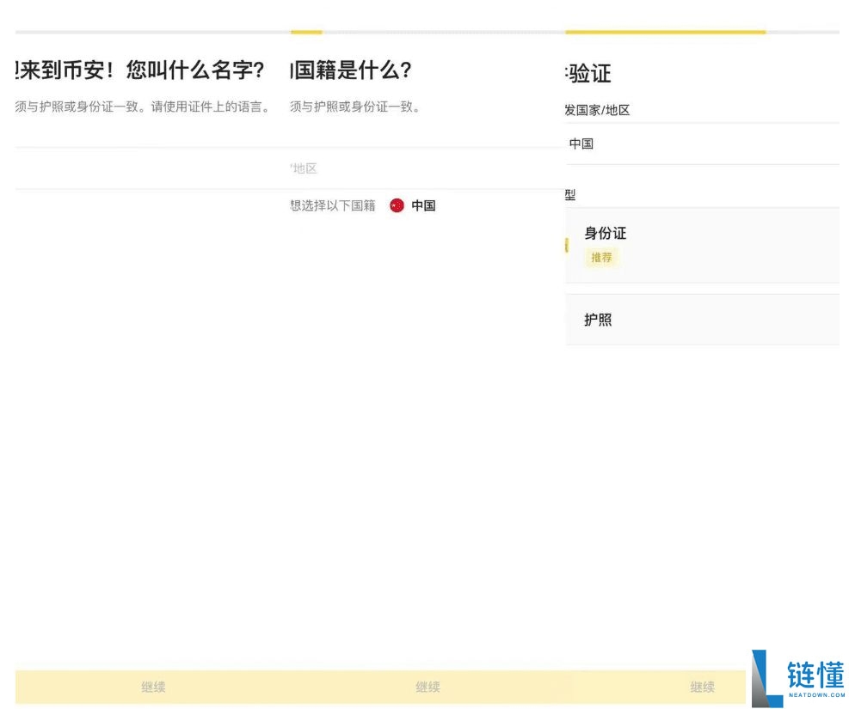Click the yellow highlight marker beside 身份证
Image resolution: width=849 pixels, height=709 pixels.
566,245
